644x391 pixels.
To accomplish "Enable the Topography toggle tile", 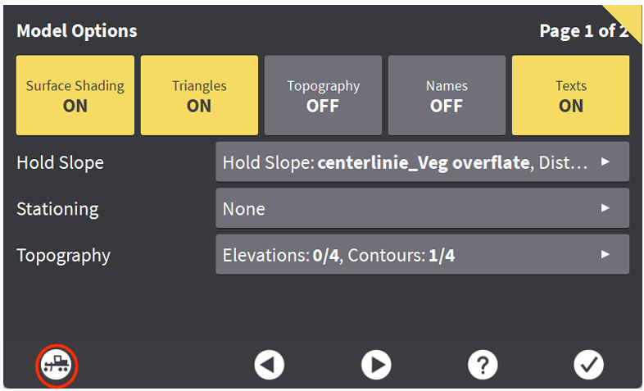I will click(323, 95).
